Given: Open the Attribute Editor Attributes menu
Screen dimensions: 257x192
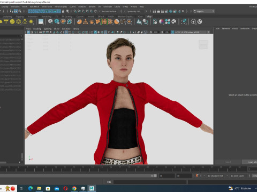Looking at the screenshot, I should click(x=245, y=29).
